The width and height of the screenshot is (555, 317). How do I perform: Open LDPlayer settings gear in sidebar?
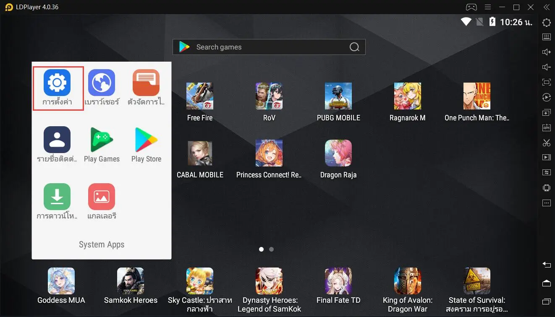point(547,23)
